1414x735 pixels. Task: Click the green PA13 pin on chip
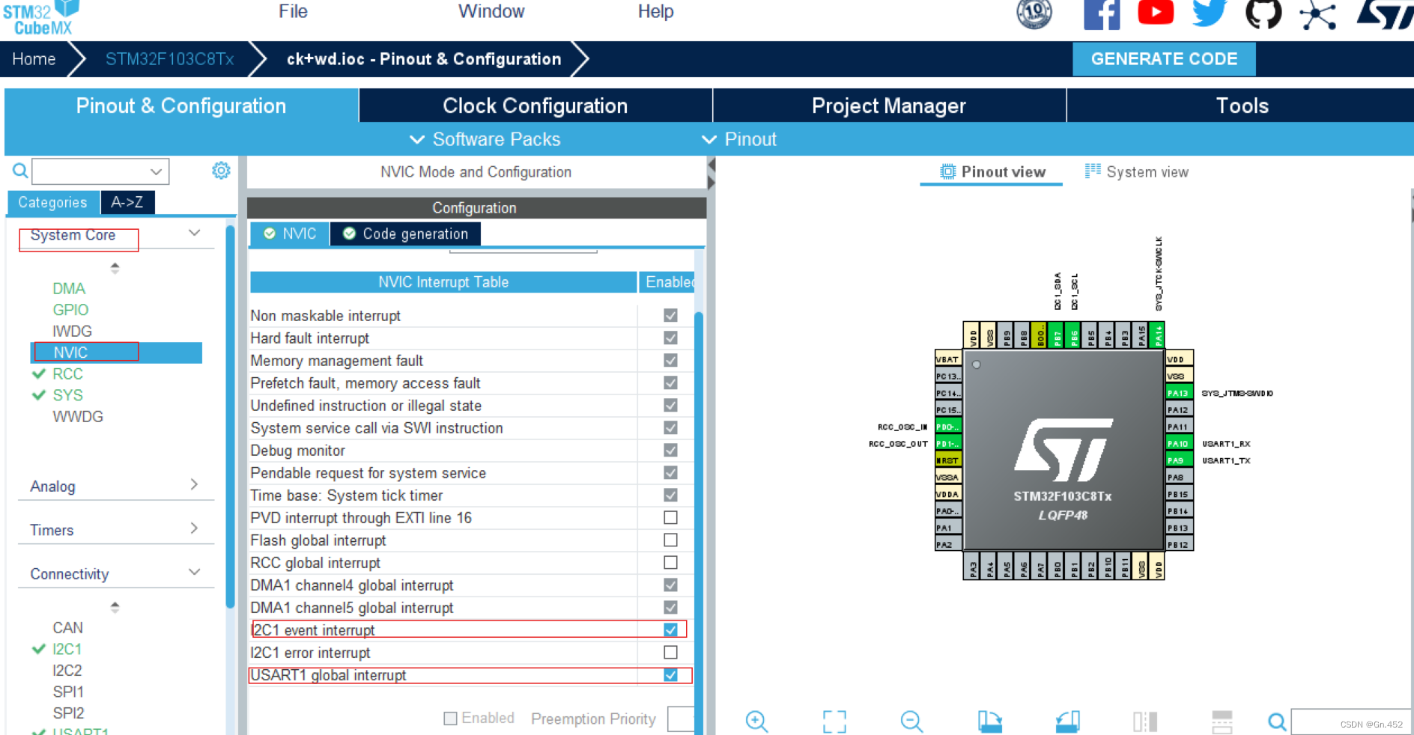point(1179,393)
